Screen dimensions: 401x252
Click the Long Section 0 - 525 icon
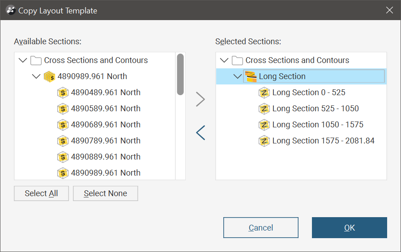pos(264,92)
